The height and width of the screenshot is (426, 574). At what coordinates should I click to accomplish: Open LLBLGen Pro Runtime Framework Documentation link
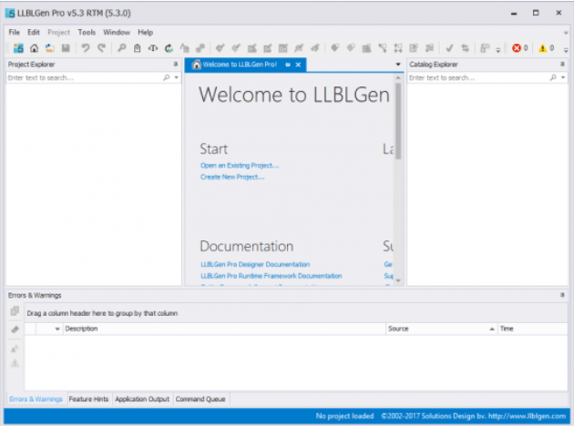(x=272, y=276)
